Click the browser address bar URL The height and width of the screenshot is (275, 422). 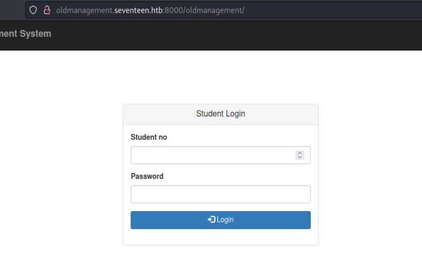(150, 10)
